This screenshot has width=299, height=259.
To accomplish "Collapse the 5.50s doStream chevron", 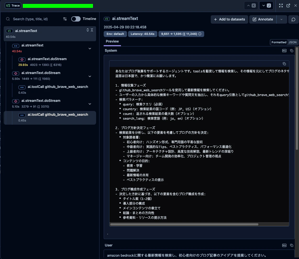I will tap(90, 76).
